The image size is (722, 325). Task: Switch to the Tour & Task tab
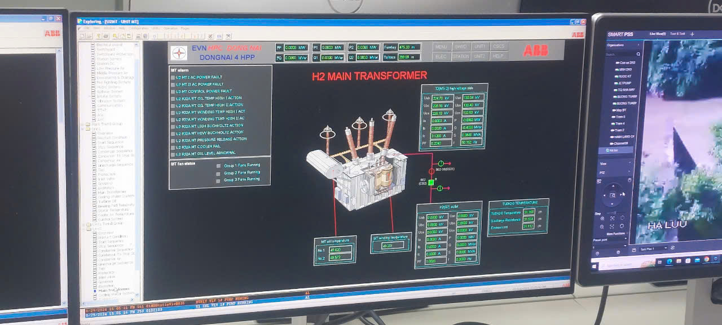679,34
